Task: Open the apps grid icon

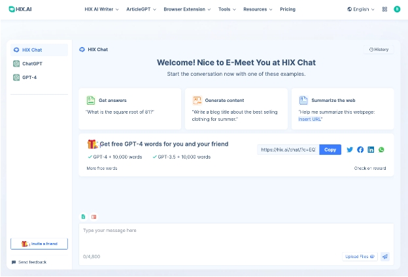Action: point(384,9)
